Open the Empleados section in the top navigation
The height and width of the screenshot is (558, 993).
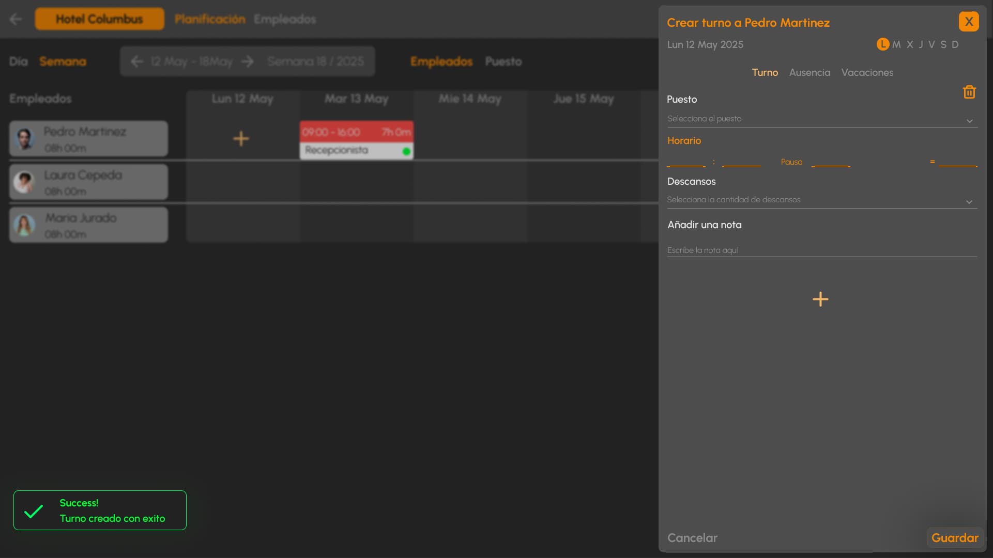coord(285,19)
